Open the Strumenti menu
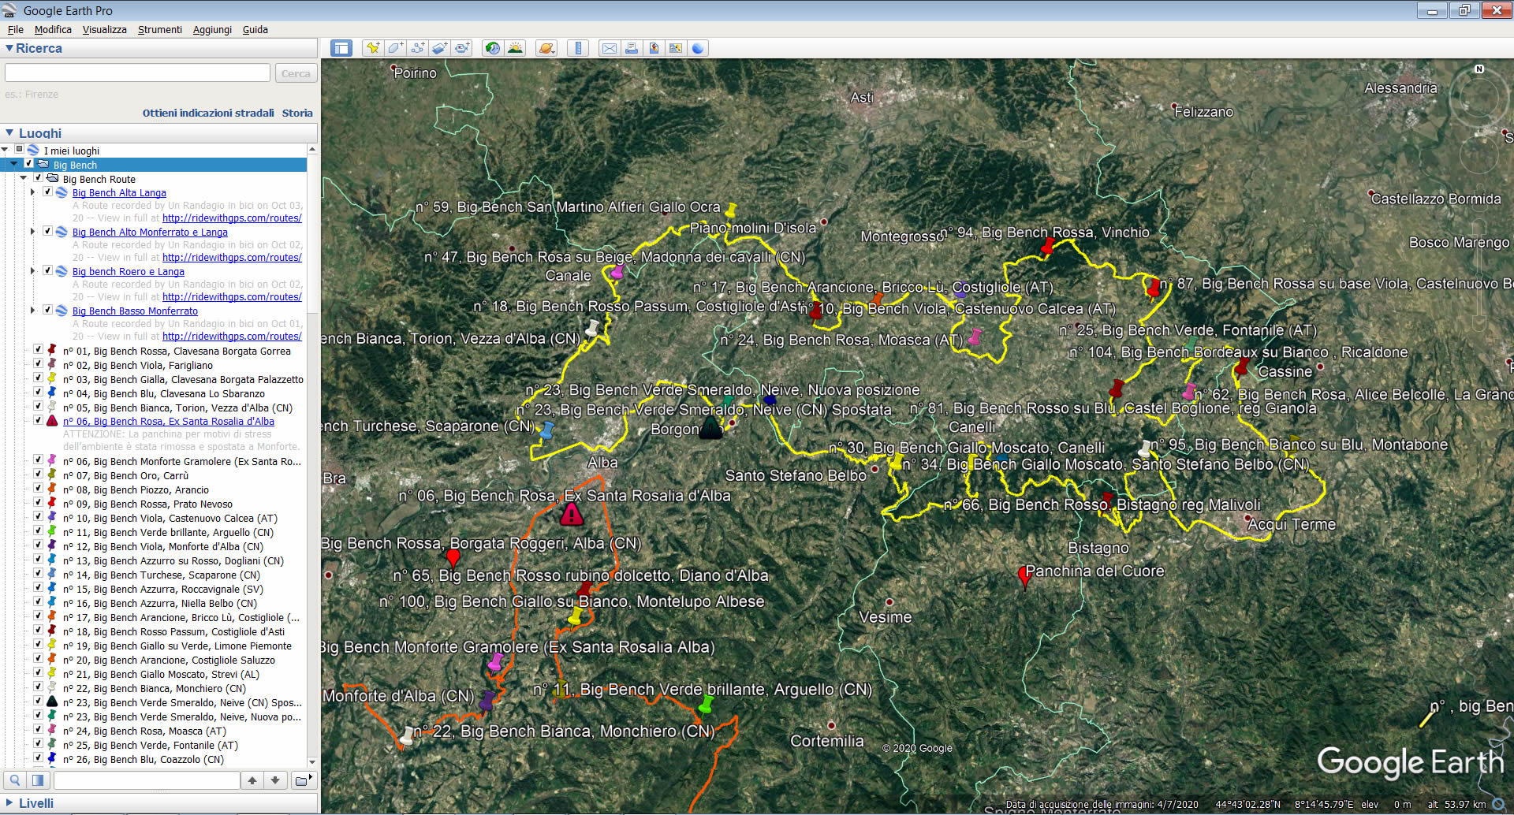The width and height of the screenshot is (1514, 815). [159, 30]
